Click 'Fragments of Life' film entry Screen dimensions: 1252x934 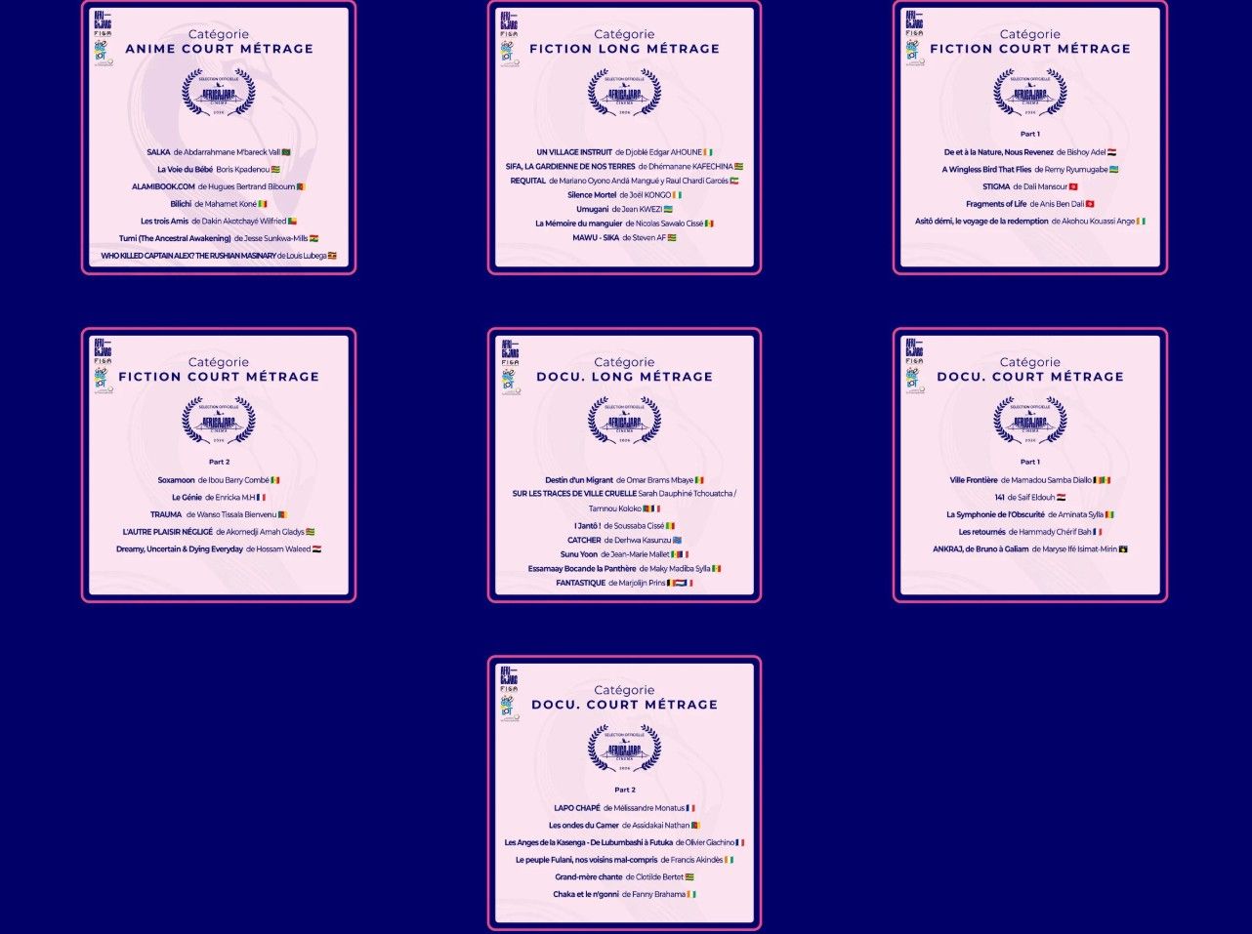pos(1030,204)
